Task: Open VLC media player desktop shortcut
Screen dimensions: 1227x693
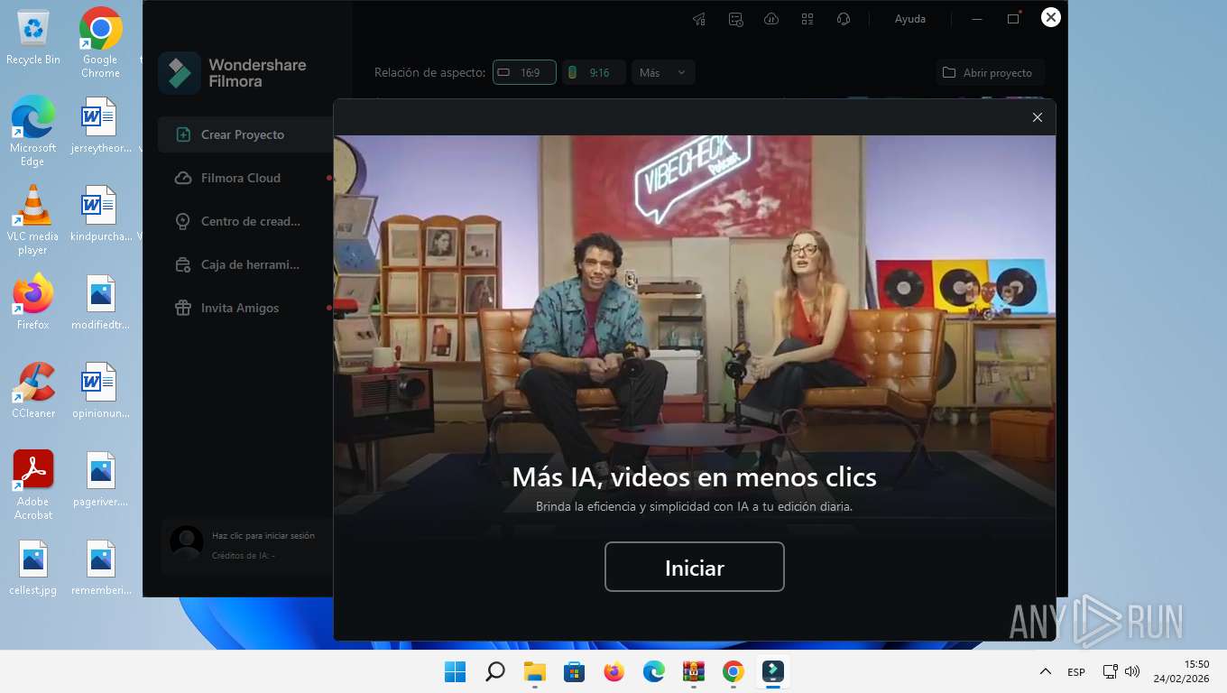Action: 33,219
